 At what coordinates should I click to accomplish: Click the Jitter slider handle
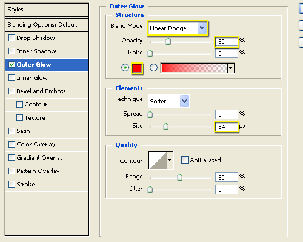tap(150, 189)
